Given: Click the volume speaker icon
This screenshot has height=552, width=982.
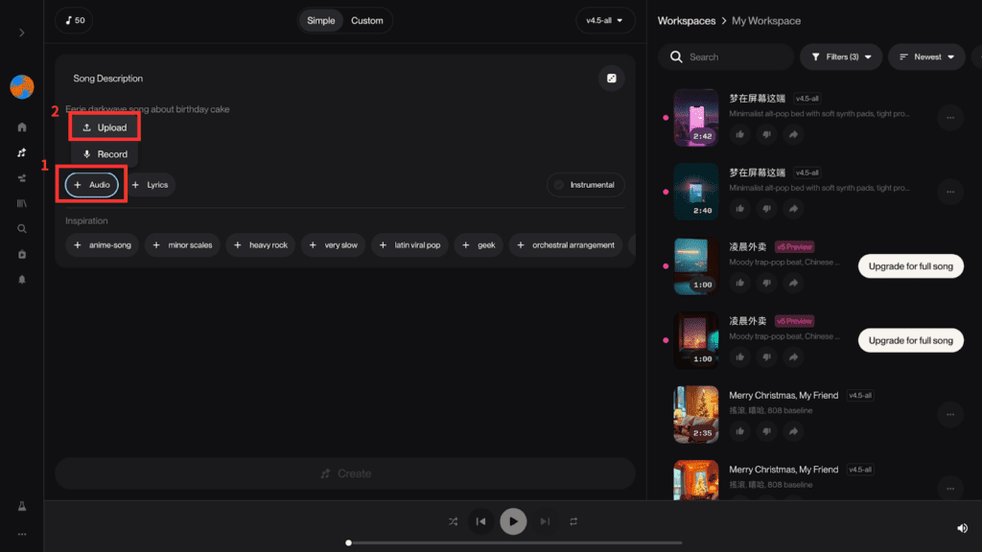Looking at the screenshot, I should (x=962, y=528).
